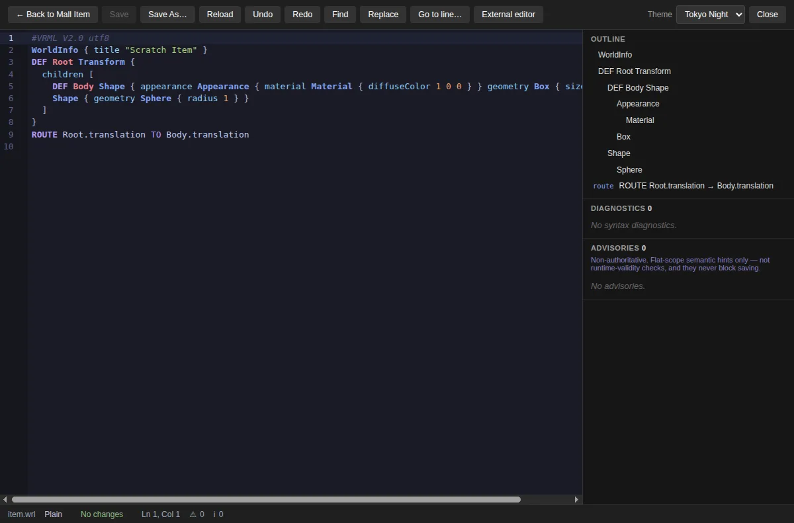
Task: Click the Sphere keyword on line 6
Action: (155, 98)
